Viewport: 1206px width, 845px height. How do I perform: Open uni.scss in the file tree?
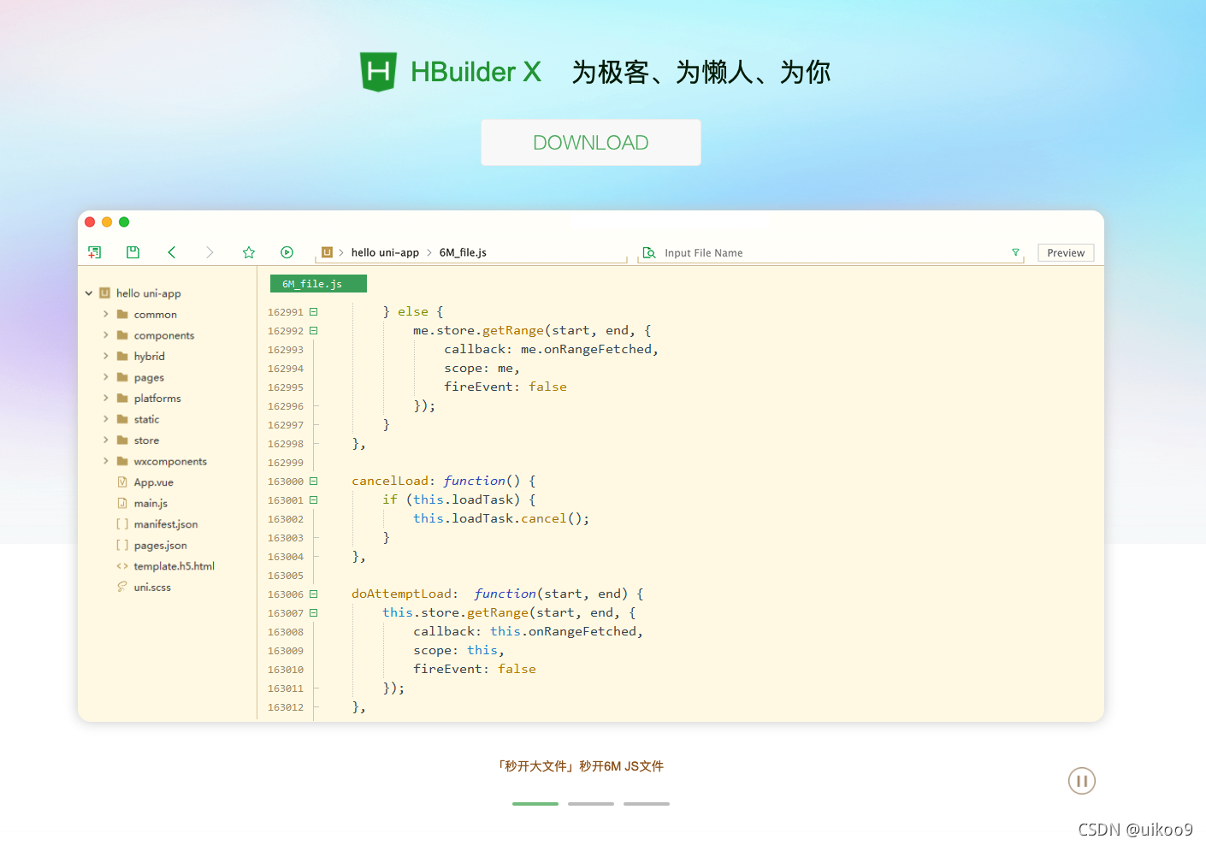[x=152, y=588]
